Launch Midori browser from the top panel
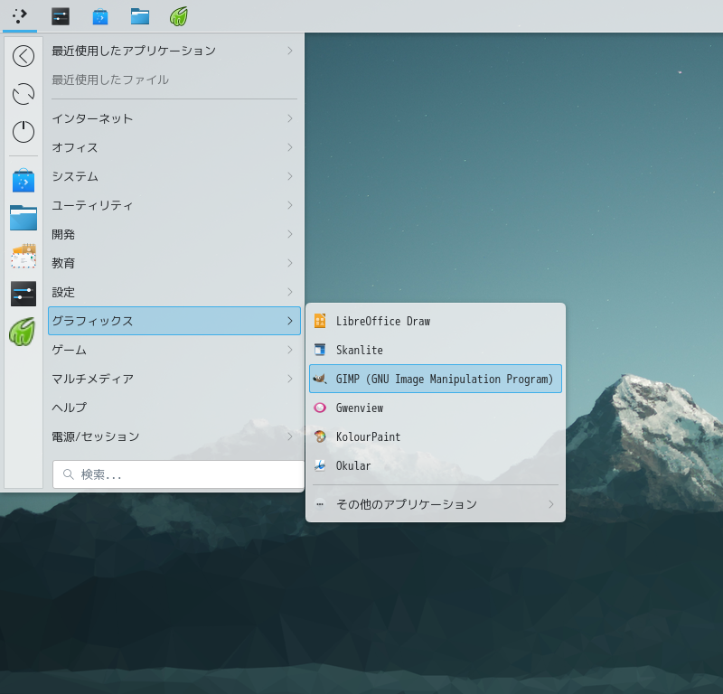 (x=179, y=16)
